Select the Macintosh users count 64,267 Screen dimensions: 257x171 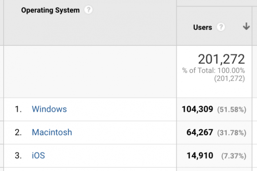pos(200,132)
